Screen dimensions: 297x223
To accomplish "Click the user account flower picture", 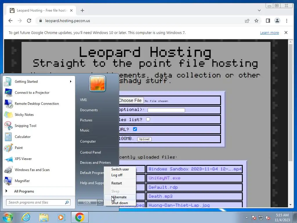I will [x=97, y=83].
